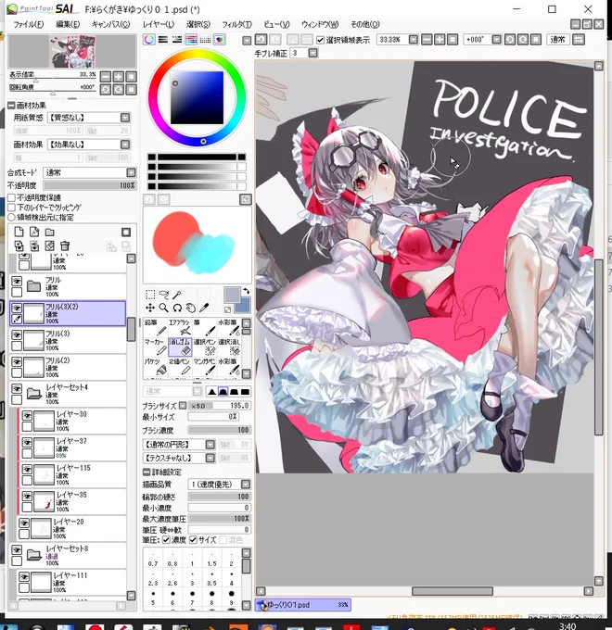
Task: Toggle the RGB slider panel icon
Action: click(163, 39)
